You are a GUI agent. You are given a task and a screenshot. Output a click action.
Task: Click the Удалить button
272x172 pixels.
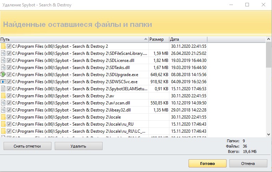78,146
